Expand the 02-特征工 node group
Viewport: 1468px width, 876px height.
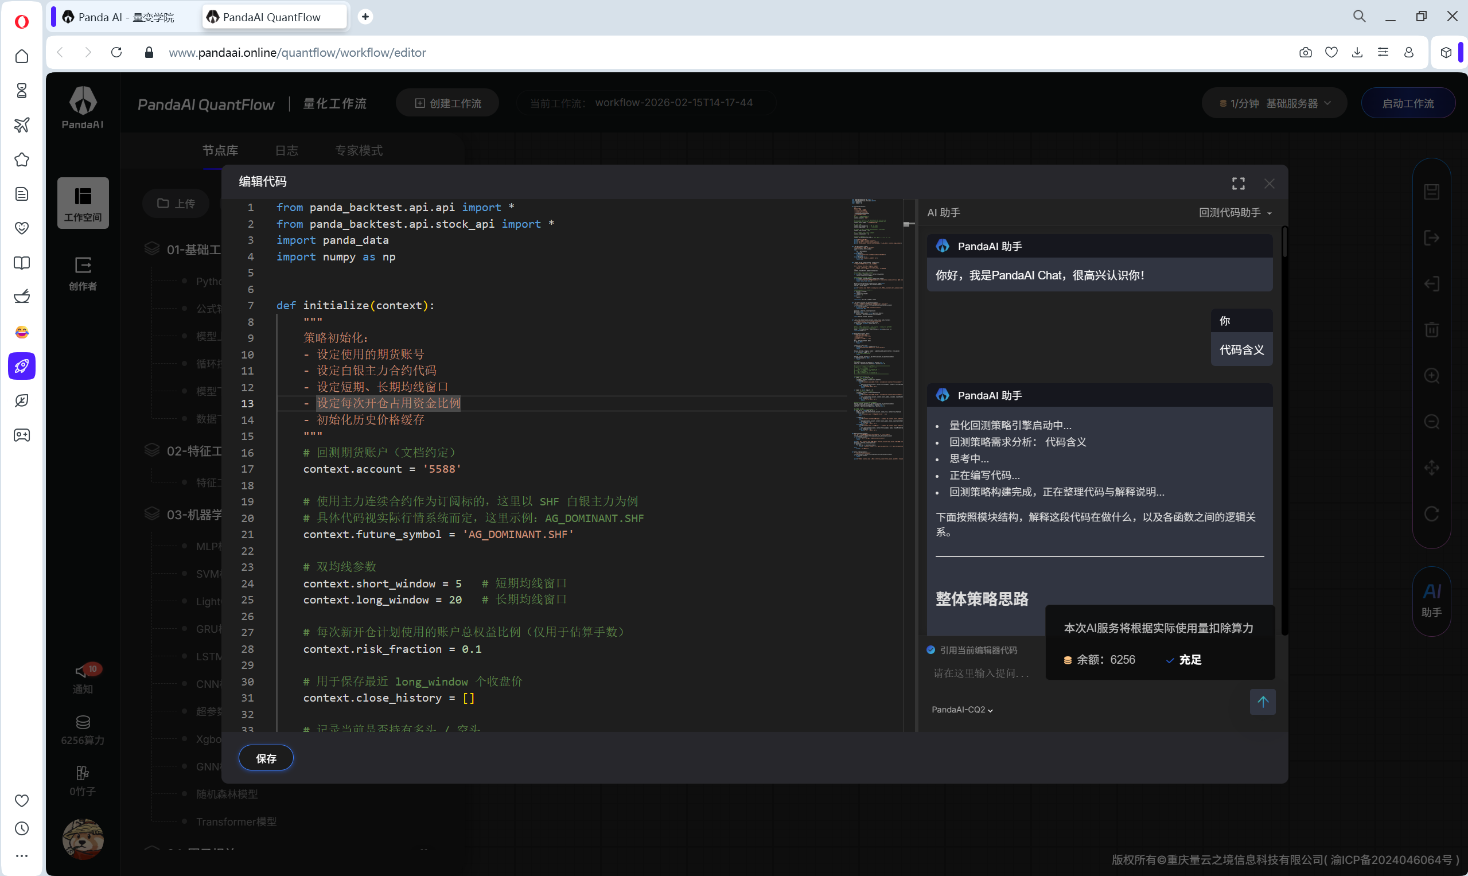coord(184,450)
